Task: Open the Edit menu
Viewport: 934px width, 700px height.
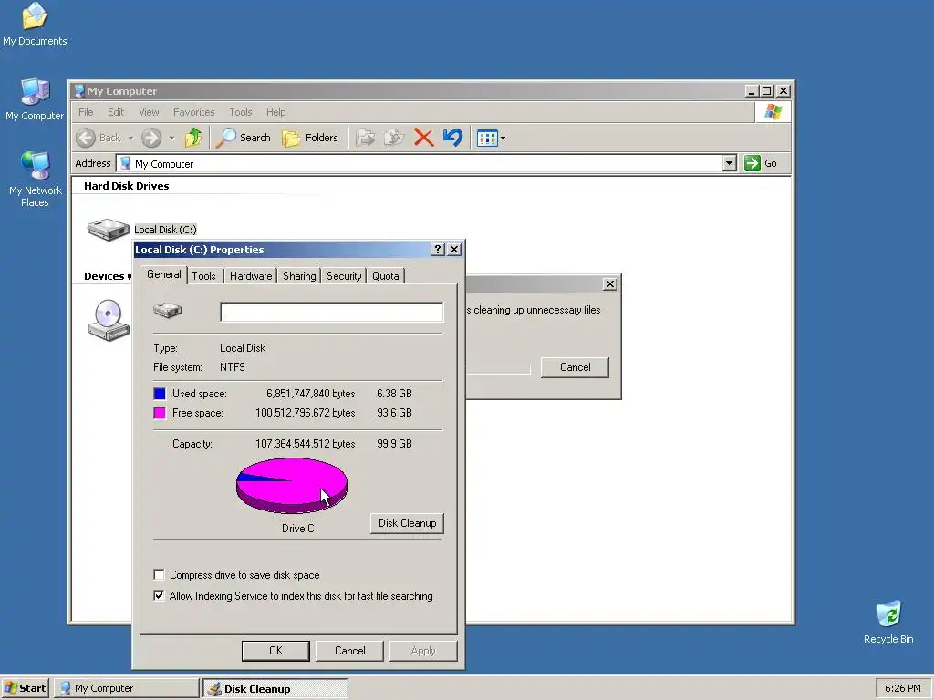Action: (116, 112)
